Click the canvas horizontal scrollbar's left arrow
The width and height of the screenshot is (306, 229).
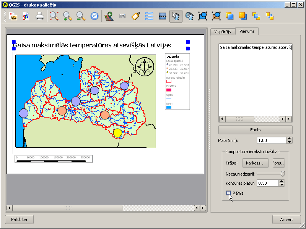[x=9, y=208]
